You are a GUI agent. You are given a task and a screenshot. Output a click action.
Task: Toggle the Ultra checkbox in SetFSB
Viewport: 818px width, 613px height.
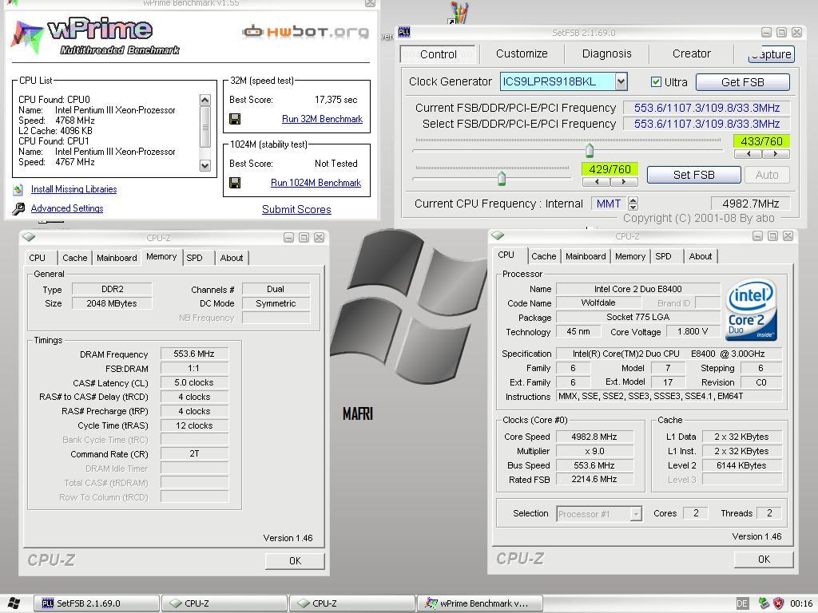pyautogui.click(x=656, y=82)
